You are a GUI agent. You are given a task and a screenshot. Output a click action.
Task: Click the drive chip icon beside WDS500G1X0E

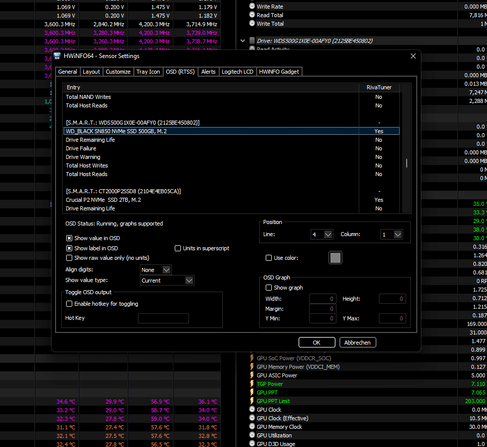(252, 40)
